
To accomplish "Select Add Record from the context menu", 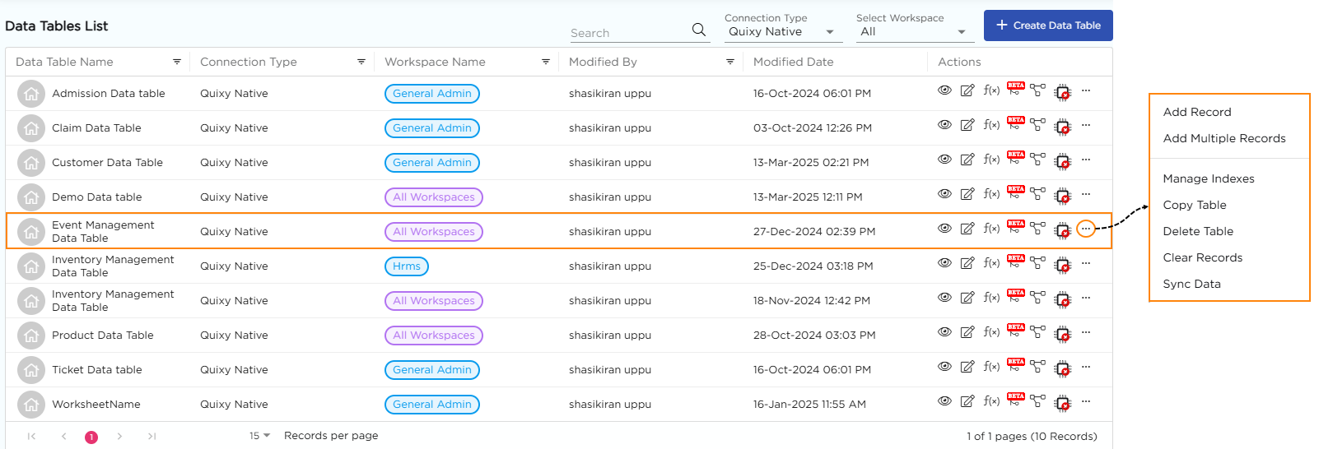I will tap(1196, 112).
